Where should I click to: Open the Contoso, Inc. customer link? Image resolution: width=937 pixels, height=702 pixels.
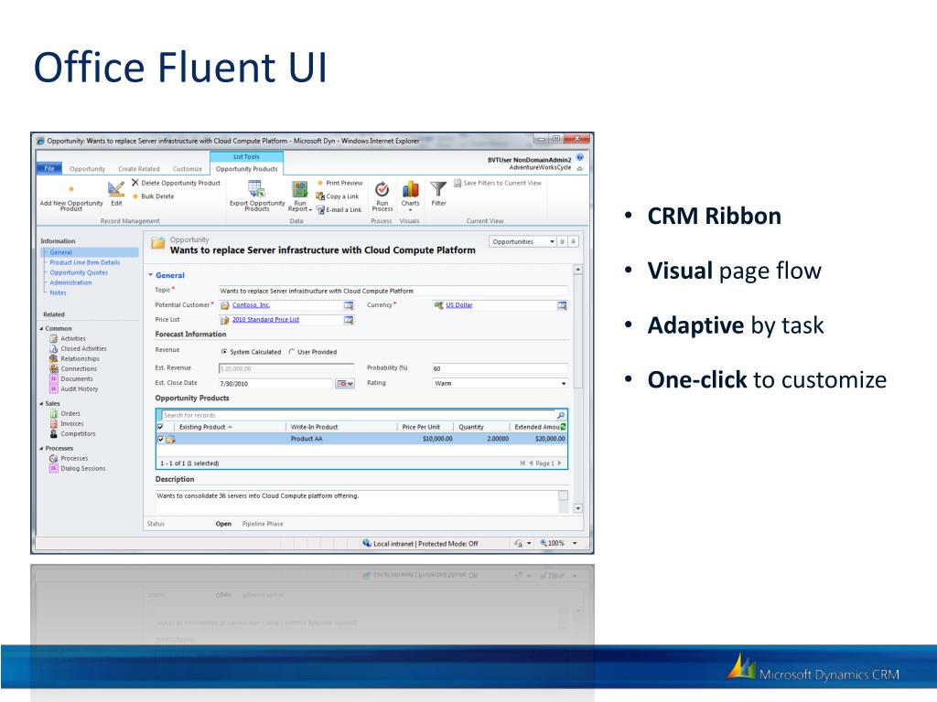251,305
